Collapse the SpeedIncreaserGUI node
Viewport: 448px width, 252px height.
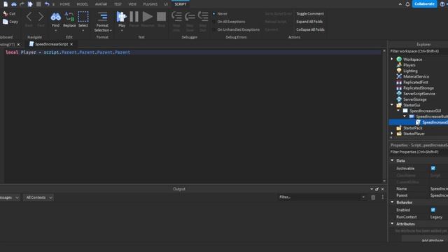pos(398,111)
